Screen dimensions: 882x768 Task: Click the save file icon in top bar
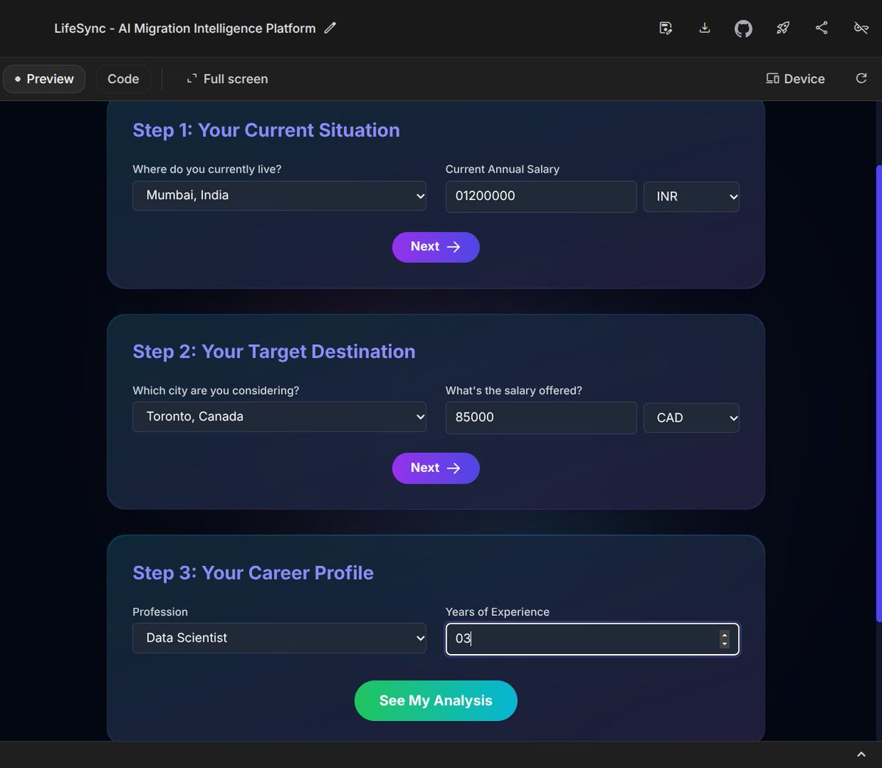pyautogui.click(x=665, y=28)
